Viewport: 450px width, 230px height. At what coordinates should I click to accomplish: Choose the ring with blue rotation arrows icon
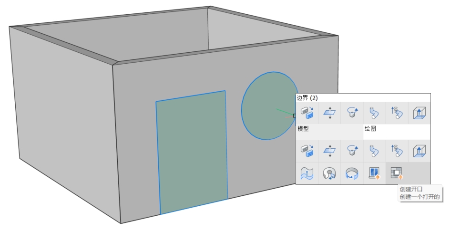point(352,173)
